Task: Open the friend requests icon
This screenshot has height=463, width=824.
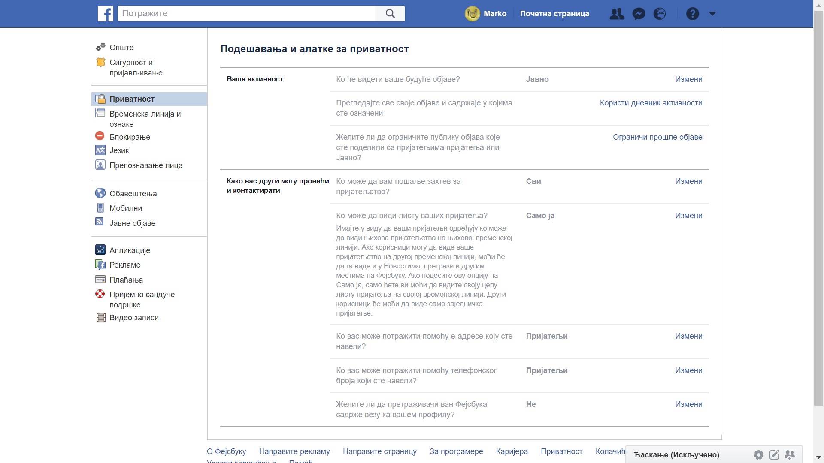Action: point(617,13)
